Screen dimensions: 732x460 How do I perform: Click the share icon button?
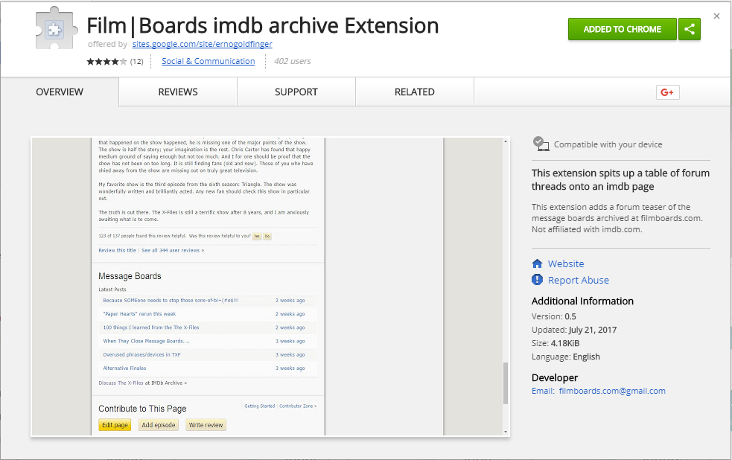690,29
